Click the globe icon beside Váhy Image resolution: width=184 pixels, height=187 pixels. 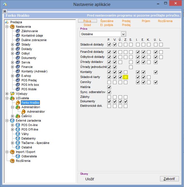pyautogui.click(x=18, y=134)
